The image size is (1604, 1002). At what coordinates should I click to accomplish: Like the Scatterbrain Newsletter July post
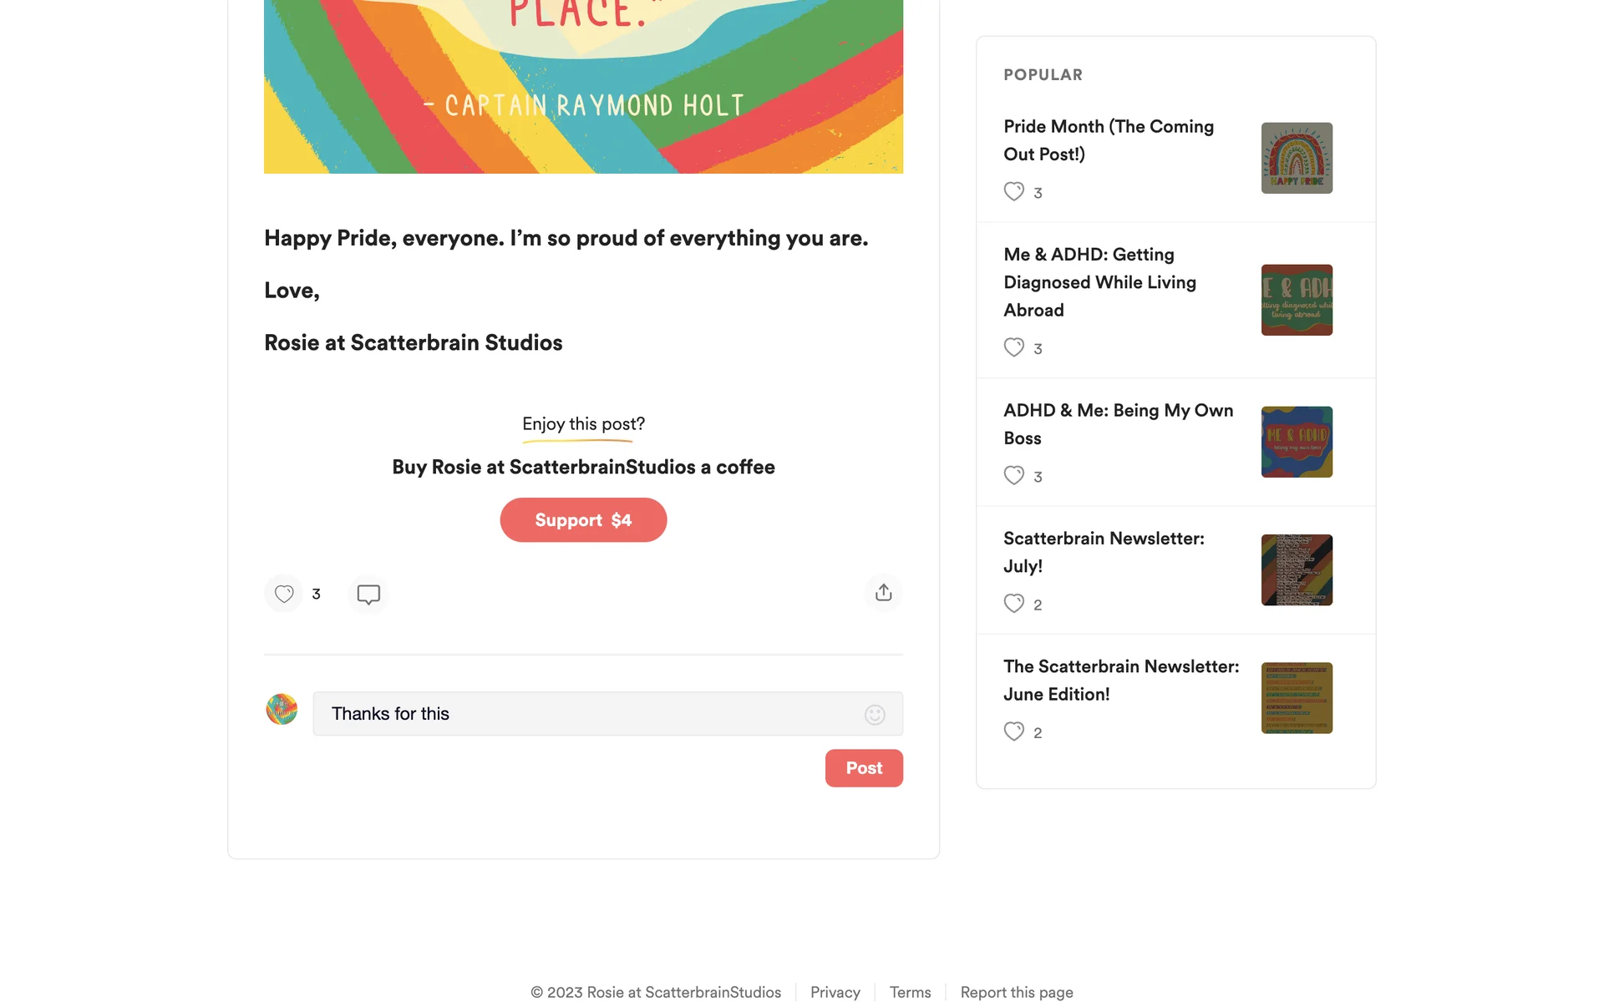(x=1013, y=604)
